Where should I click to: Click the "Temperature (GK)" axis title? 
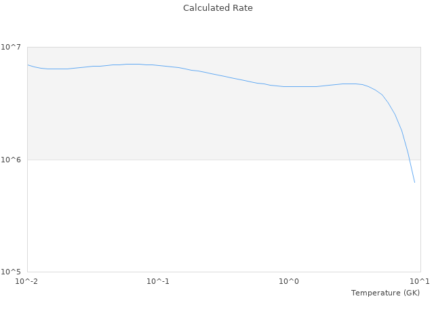(385, 293)
